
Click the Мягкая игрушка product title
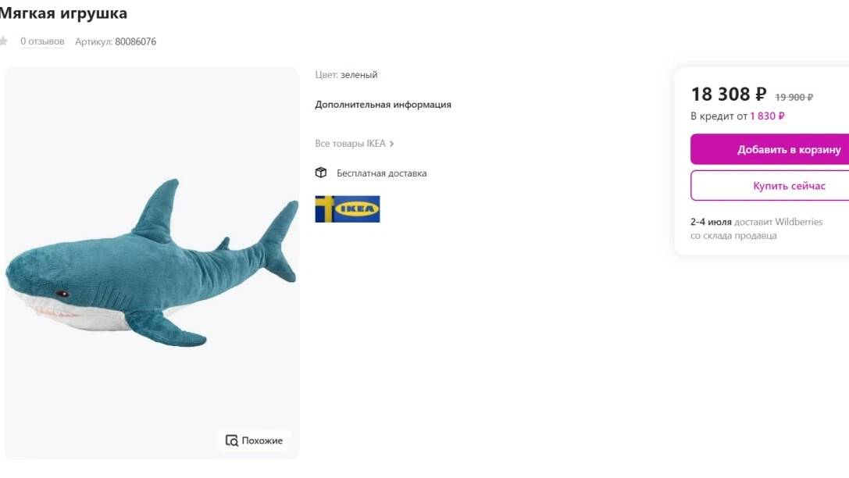pos(63,13)
